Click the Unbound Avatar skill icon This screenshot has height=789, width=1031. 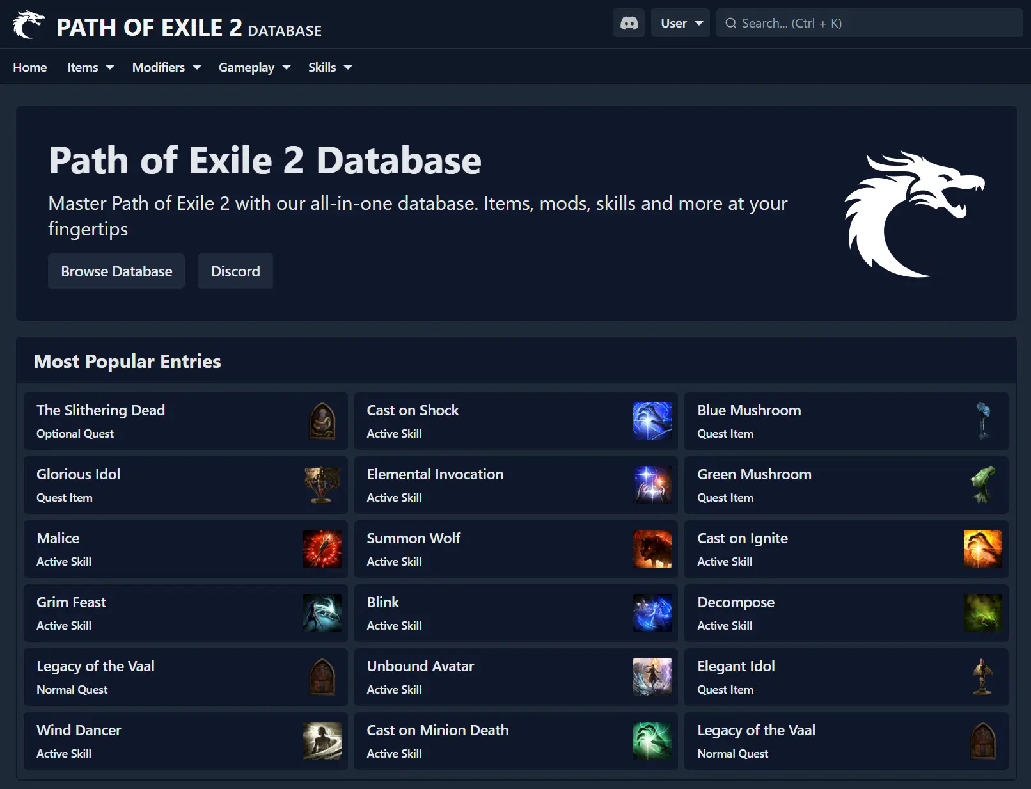pos(652,677)
